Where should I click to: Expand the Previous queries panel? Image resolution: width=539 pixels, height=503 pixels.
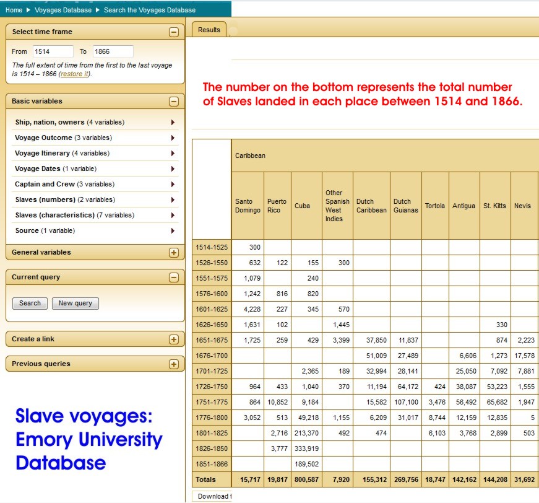174,364
